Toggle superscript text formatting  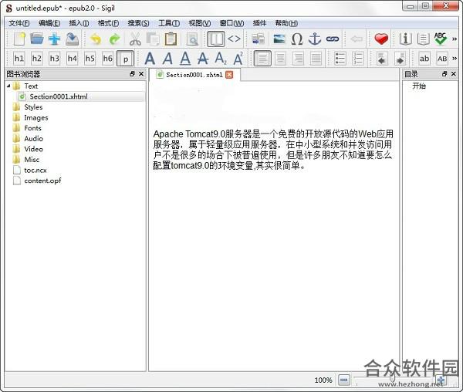pyautogui.click(x=238, y=59)
